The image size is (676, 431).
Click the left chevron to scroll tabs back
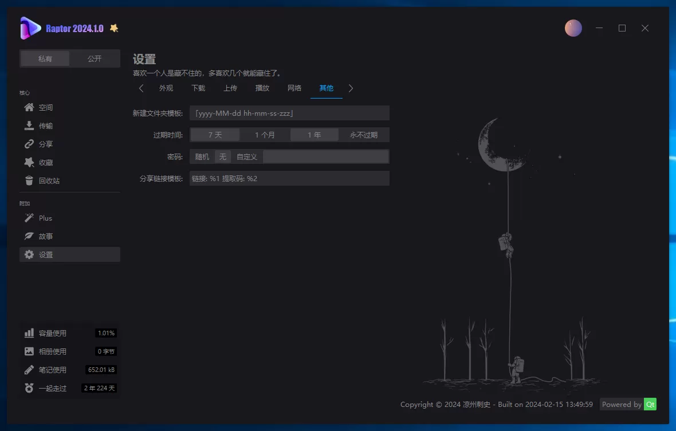141,88
